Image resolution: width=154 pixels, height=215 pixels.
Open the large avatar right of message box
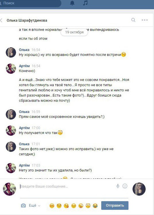coord(139,189)
